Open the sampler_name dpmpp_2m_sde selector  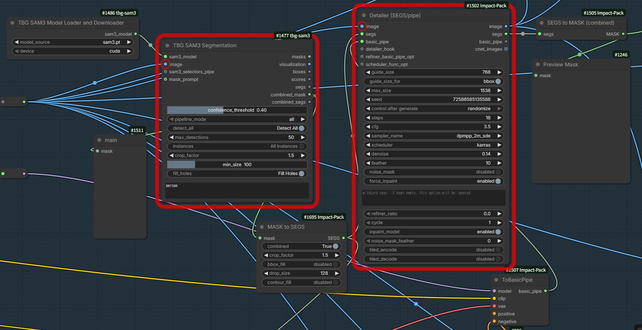[433, 136]
